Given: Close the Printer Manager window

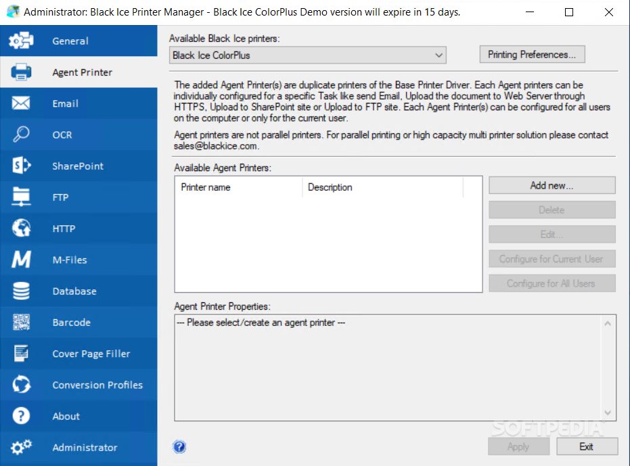Looking at the screenshot, I should coord(609,12).
